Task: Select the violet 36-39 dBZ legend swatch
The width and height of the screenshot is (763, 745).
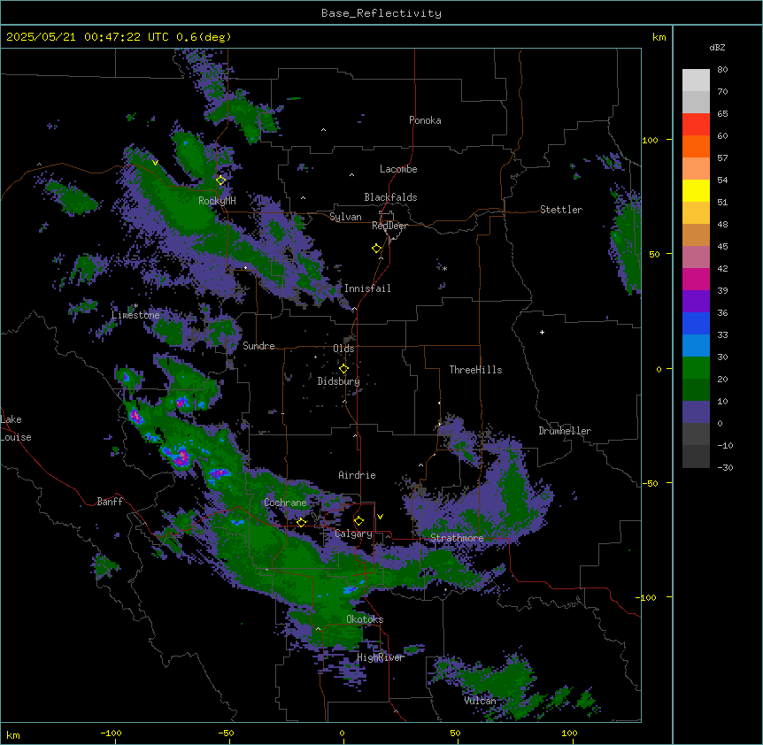Action: coord(696,302)
